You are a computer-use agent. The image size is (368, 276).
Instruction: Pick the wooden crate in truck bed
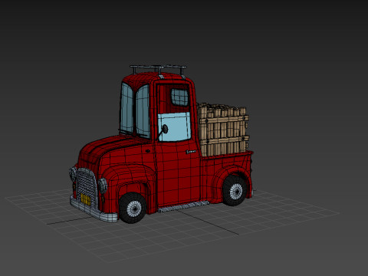point(223,130)
